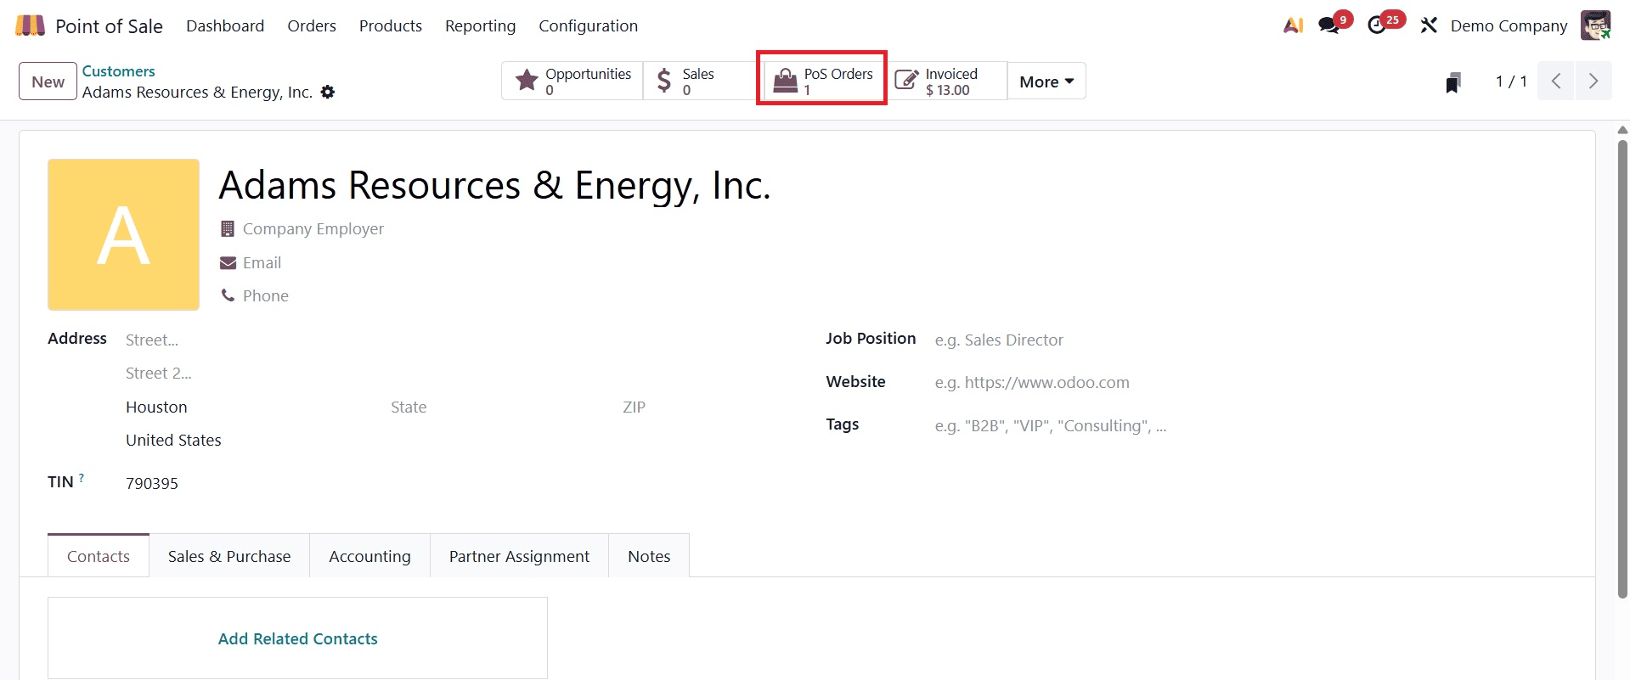Click Add Related Contacts
1630x680 pixels.
(297, 638)
